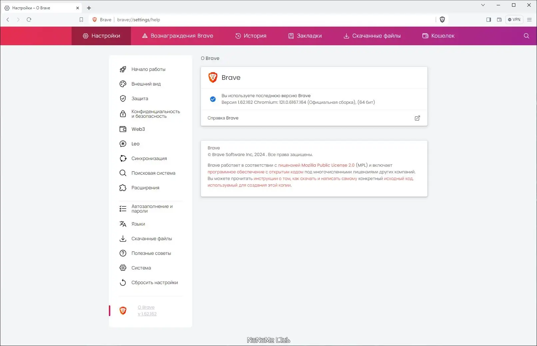This screenshot has width=537, height=346.
Task: Open the Скачанные файлы top tab
Action: coord(372,36)
